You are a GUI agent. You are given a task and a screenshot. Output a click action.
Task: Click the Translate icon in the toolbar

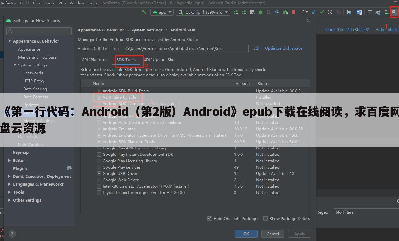click(359, 12)
